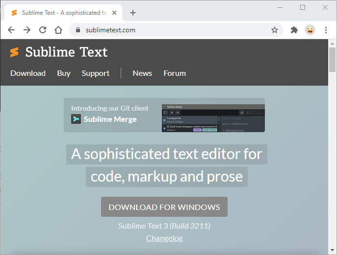This screenshot has height=255, width=337.
Task: Open the Forum link
Action: (x=175, y=73)
